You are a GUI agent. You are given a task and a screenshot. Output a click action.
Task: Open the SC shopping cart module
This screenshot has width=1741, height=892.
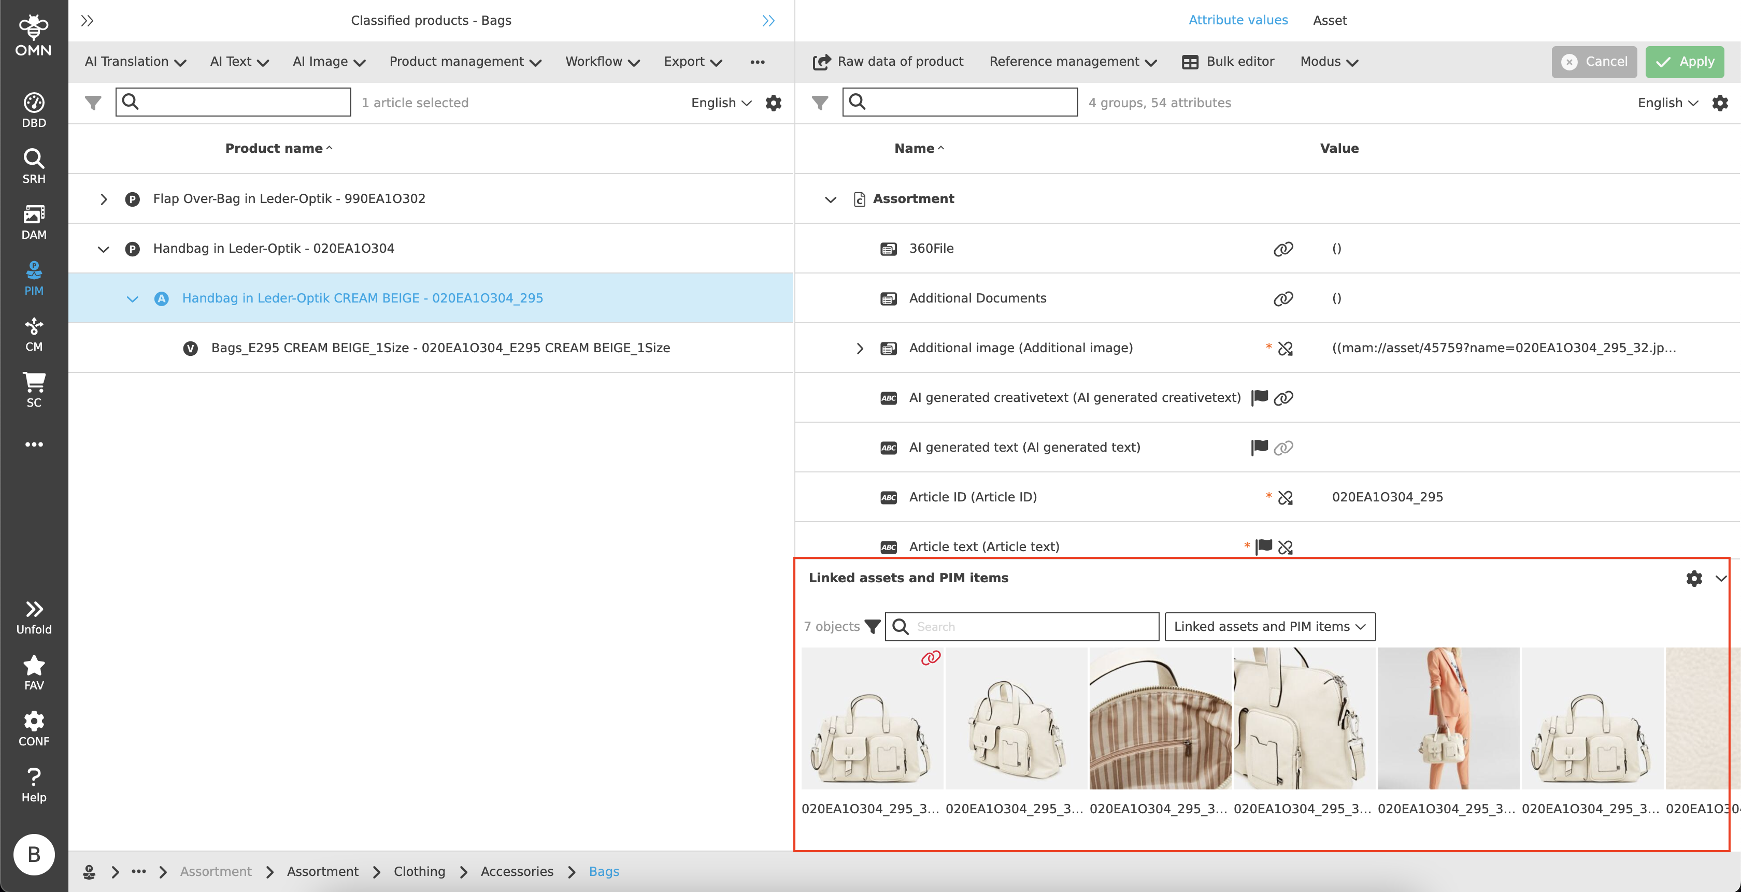34,389
